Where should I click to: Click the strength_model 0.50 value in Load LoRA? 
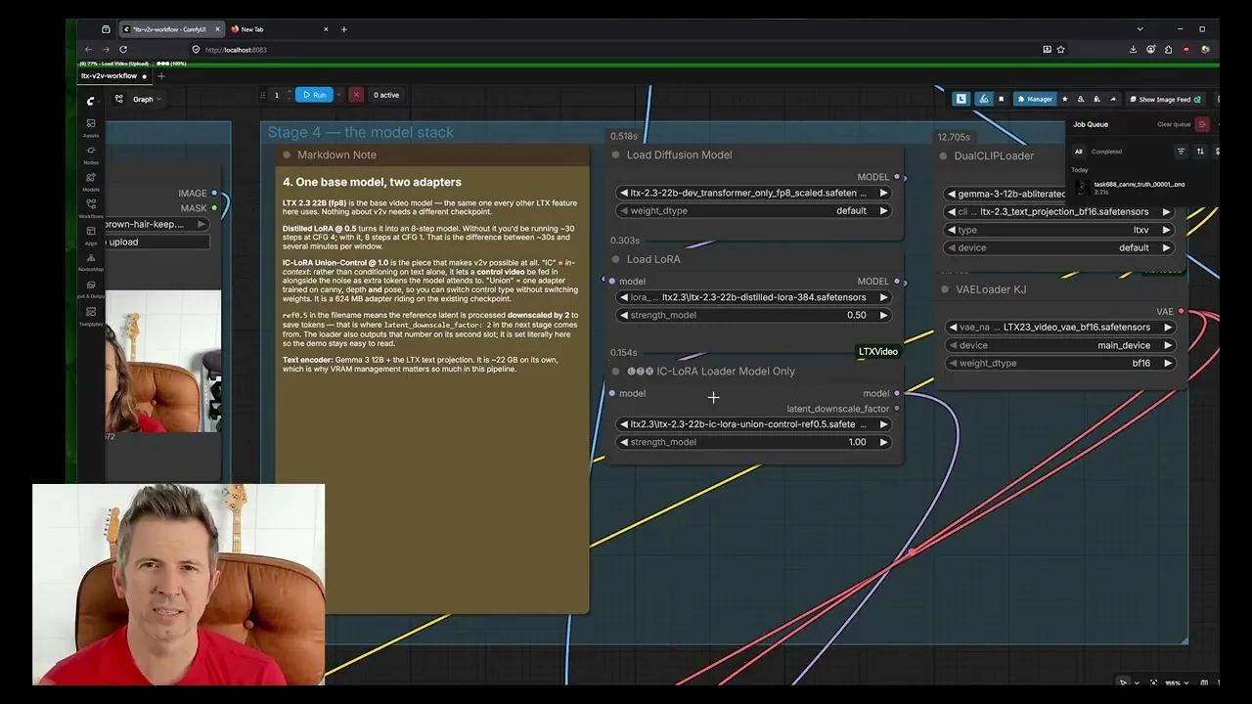point(856,315)
